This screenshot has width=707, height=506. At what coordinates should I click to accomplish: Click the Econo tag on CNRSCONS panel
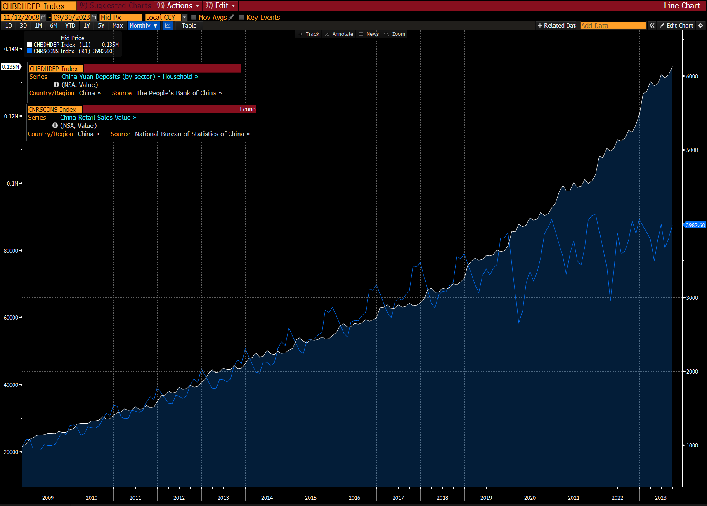248,109
